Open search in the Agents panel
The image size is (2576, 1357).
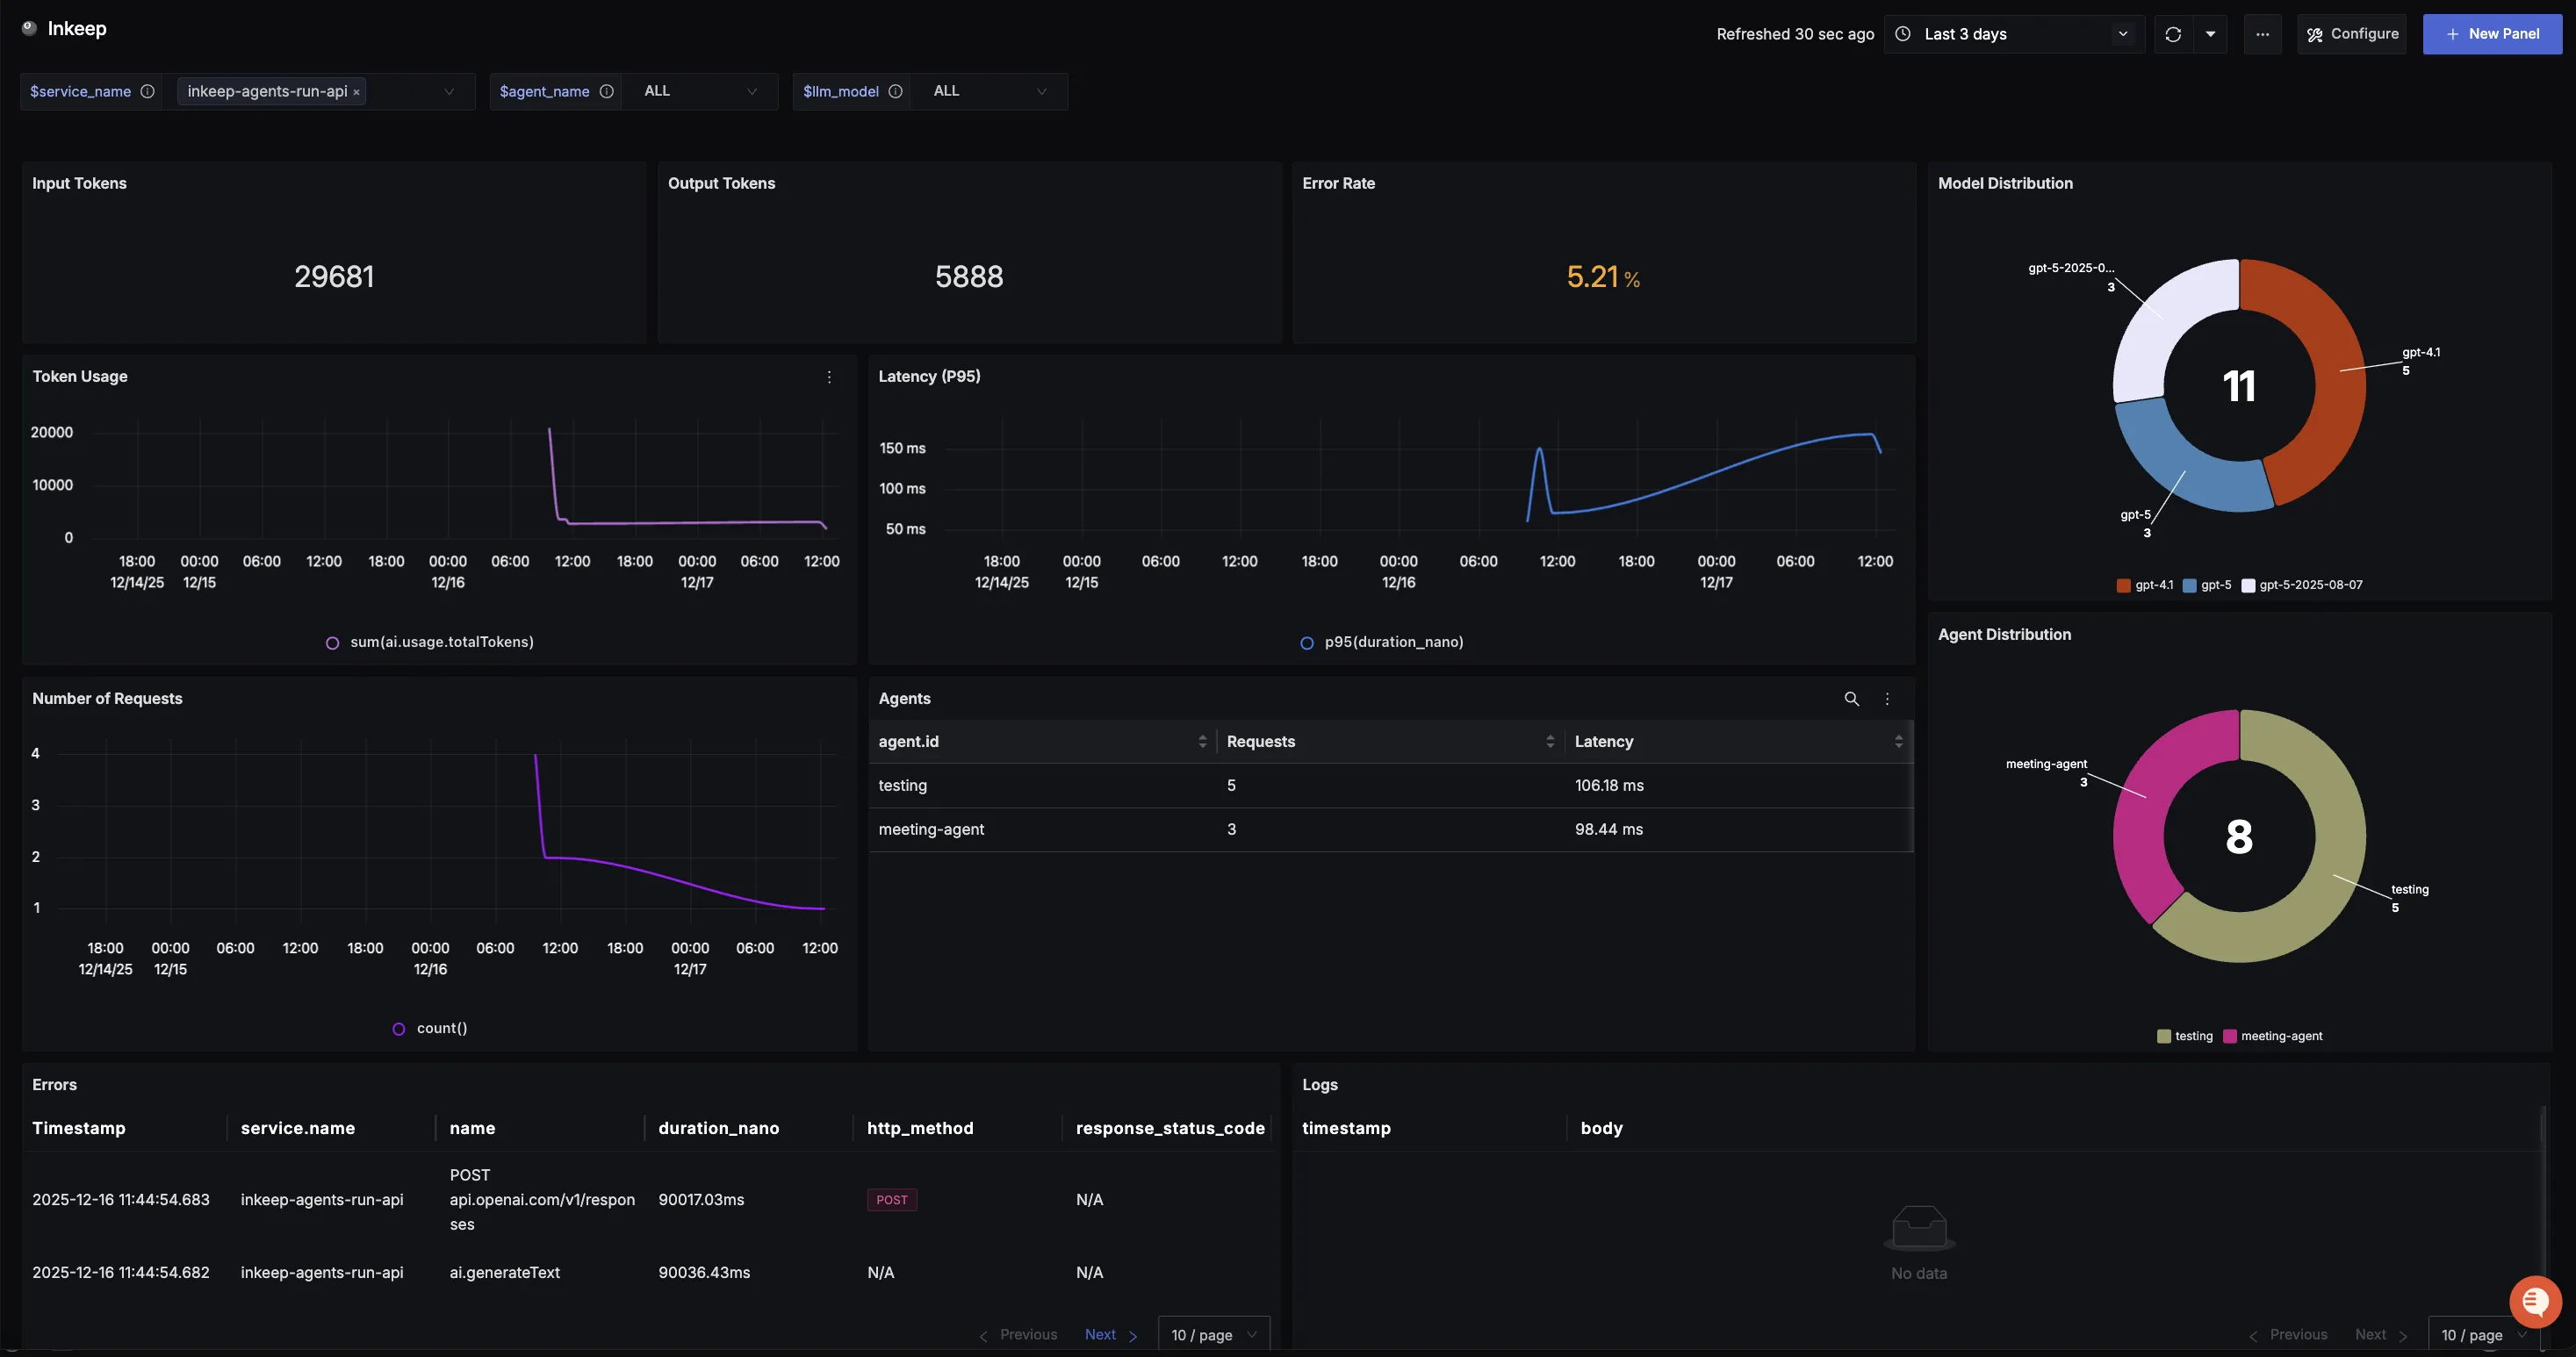pyautogui.click(x=1851, y=698)
